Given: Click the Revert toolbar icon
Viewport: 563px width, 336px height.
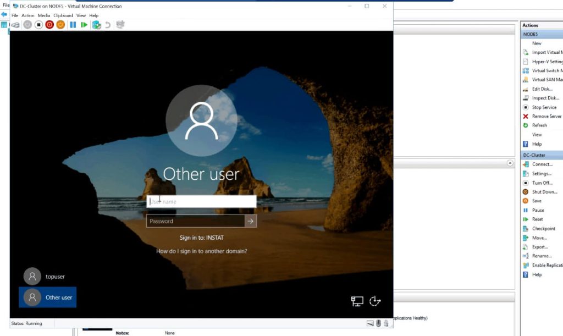Looking at the screenshot, I should click(x=108, y=25).
